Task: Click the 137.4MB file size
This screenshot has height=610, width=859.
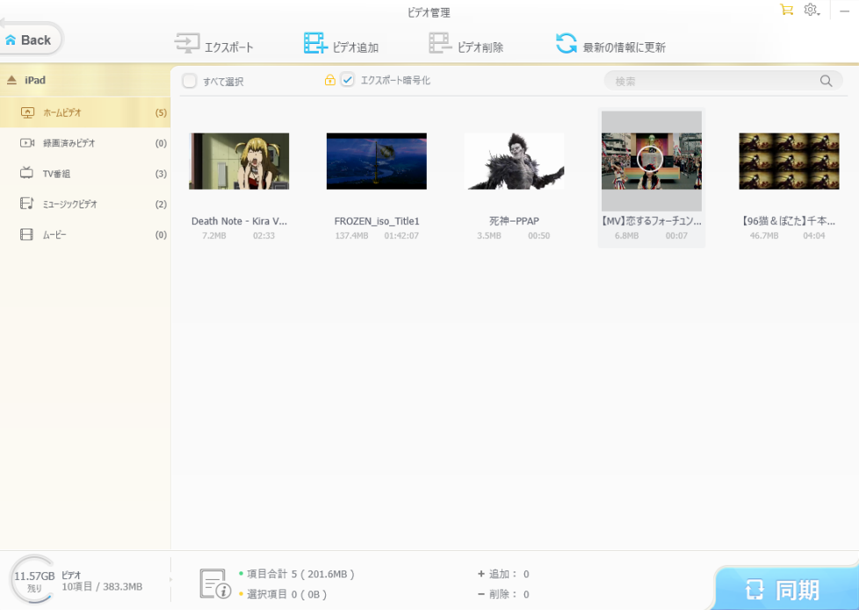Action: click(351, 236)
